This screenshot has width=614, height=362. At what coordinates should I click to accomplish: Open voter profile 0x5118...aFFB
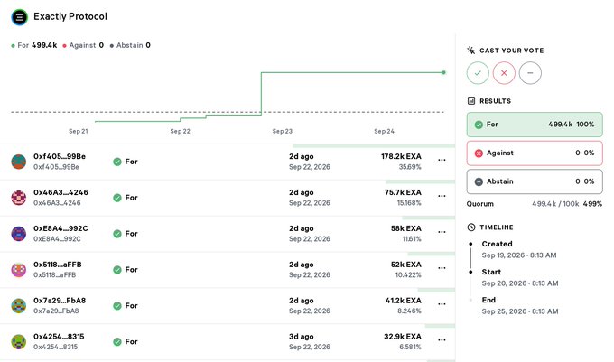tap(58, 265)
